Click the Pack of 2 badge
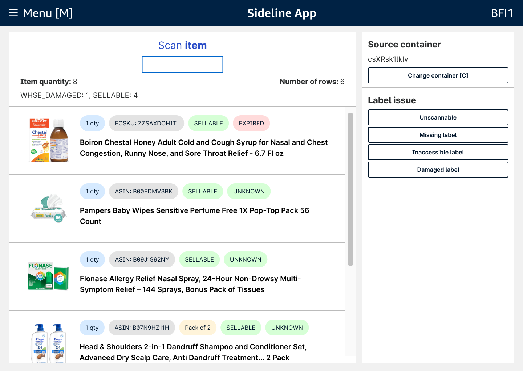The image size is (523, 371). tap(198, 328)
